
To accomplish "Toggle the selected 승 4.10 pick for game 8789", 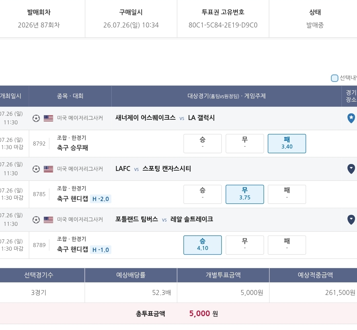I will [x=202, y=245].
